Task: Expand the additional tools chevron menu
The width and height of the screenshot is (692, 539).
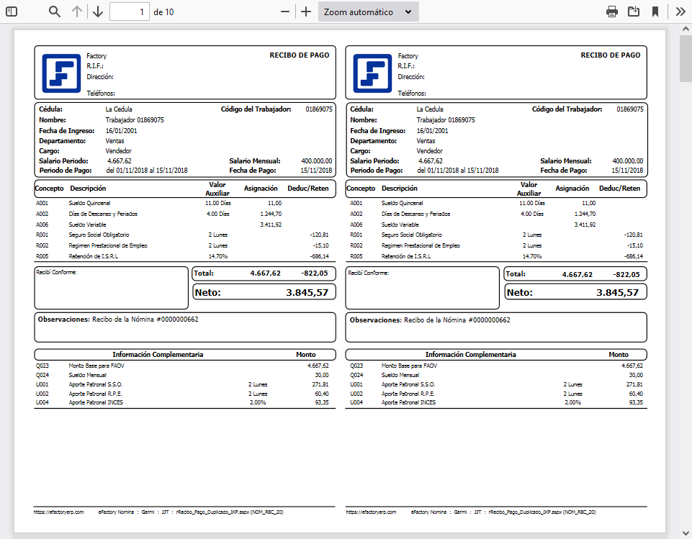Action: pyautogui.click(x=680, y=12)
